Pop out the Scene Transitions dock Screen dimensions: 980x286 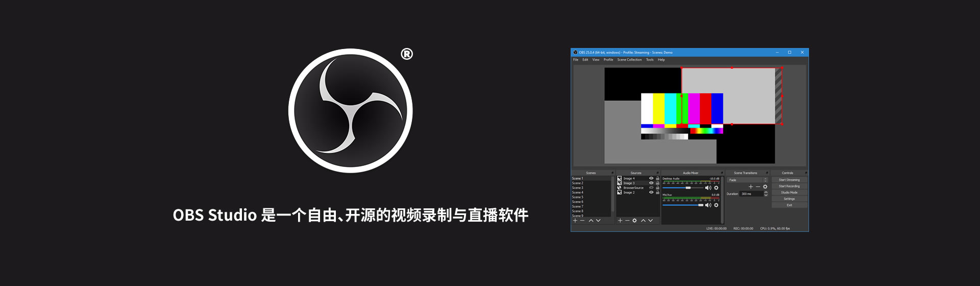767,173
